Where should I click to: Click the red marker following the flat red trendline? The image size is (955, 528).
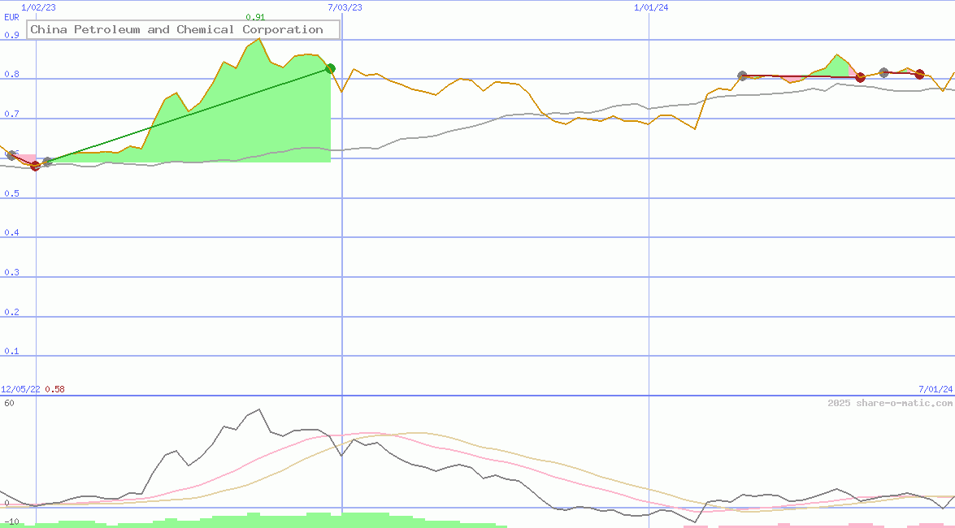(x=862, y=78)
